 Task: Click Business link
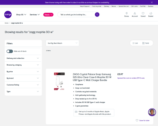click(x=151, y=6)
